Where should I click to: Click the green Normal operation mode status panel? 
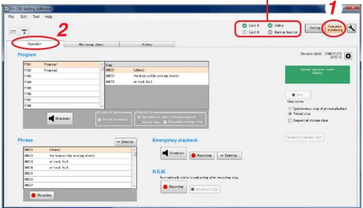(x=317, y=74)
